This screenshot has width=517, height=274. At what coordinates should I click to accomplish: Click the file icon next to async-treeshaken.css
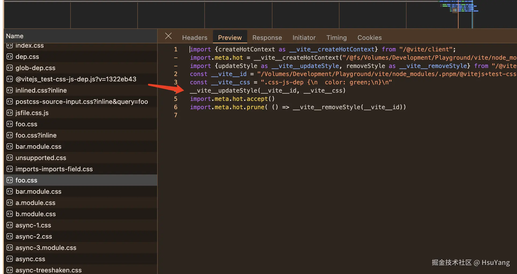coord(10,270)
